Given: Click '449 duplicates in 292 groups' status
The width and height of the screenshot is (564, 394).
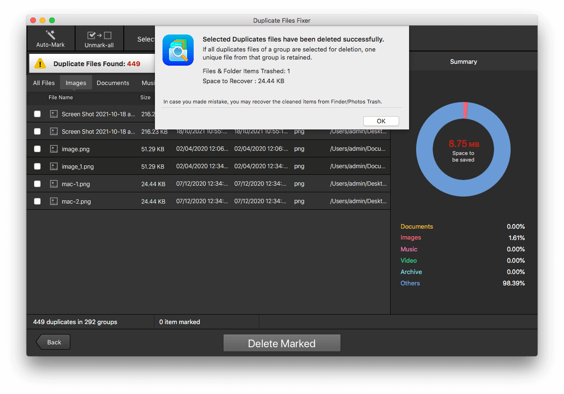Looking at the screenshot, I should pos(75,322).
